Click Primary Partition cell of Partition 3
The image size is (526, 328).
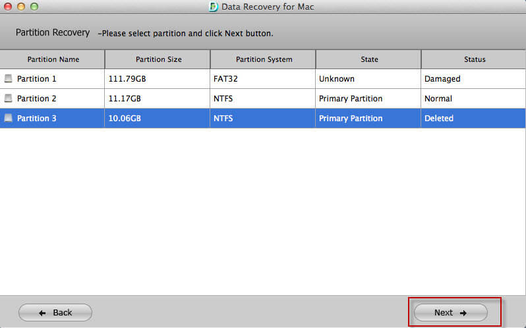368,119
